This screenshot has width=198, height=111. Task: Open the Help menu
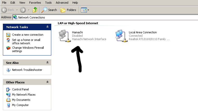tap(75, 3)
